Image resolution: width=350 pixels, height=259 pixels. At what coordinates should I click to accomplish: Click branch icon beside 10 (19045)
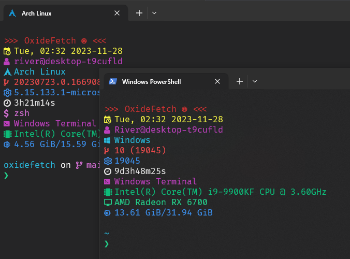pos(107,151)
